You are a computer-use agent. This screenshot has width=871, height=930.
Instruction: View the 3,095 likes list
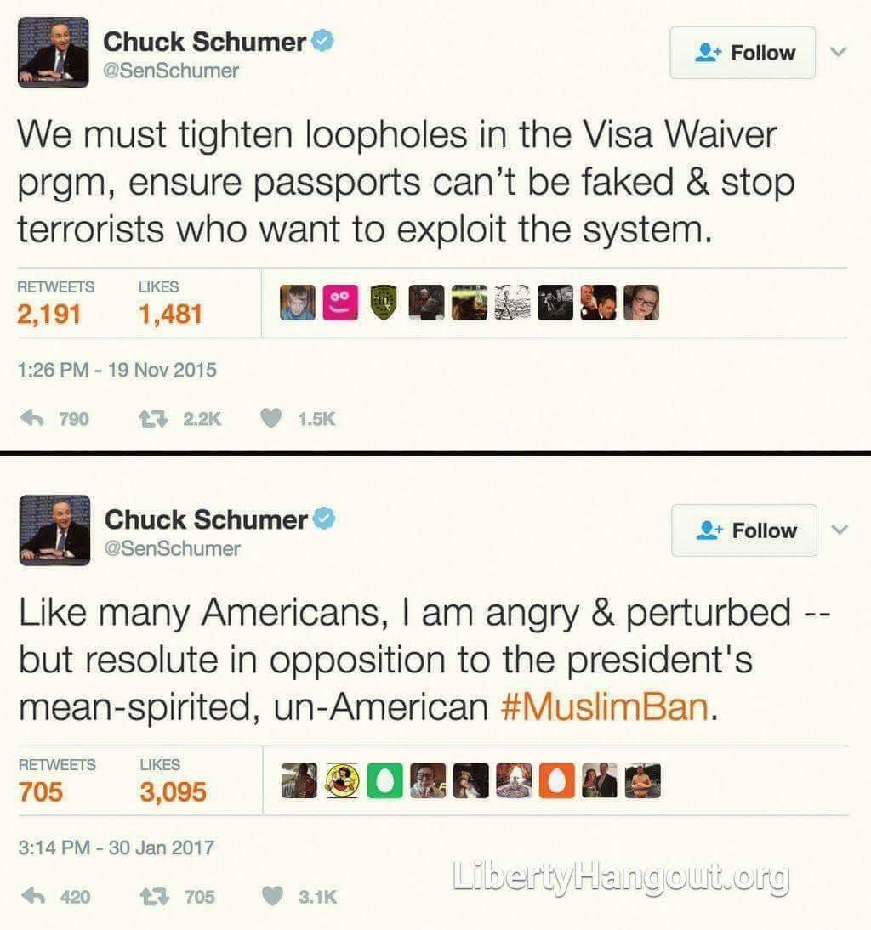coord(173,791)
